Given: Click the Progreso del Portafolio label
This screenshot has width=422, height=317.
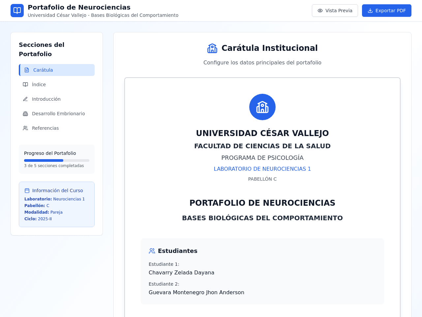Looking at the screenshot, I should pos(50,153).
